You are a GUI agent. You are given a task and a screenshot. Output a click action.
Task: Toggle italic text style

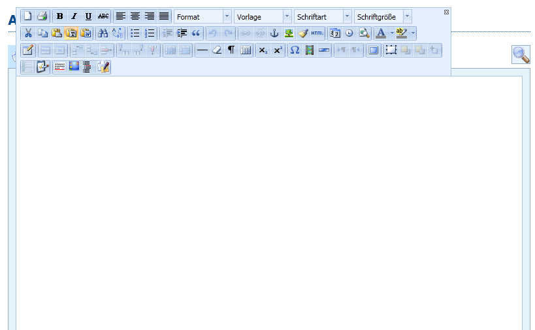(74, 16)
